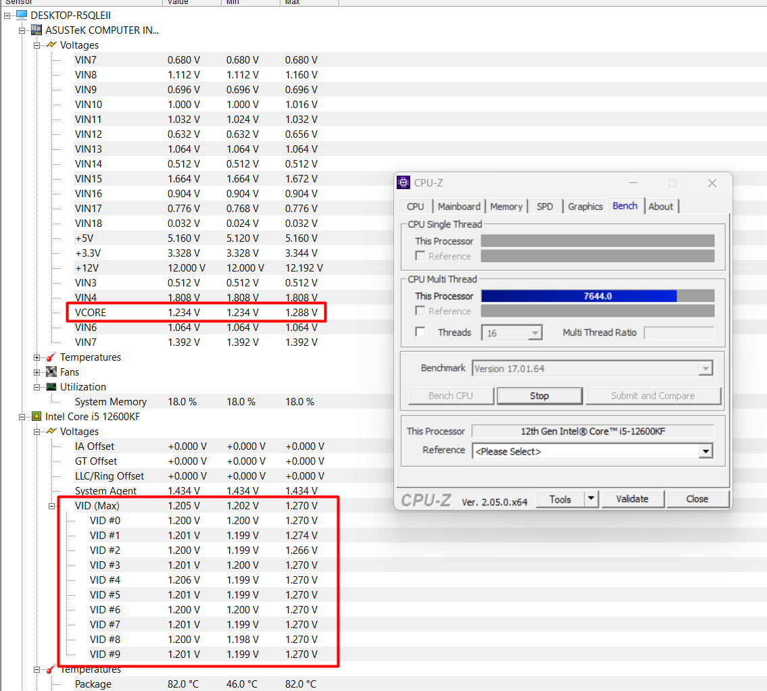Click the Utilization chart icon
Image resolution: width=767 pixels, height=691 pixels.
pyautogui.click(x=51, y=387)
